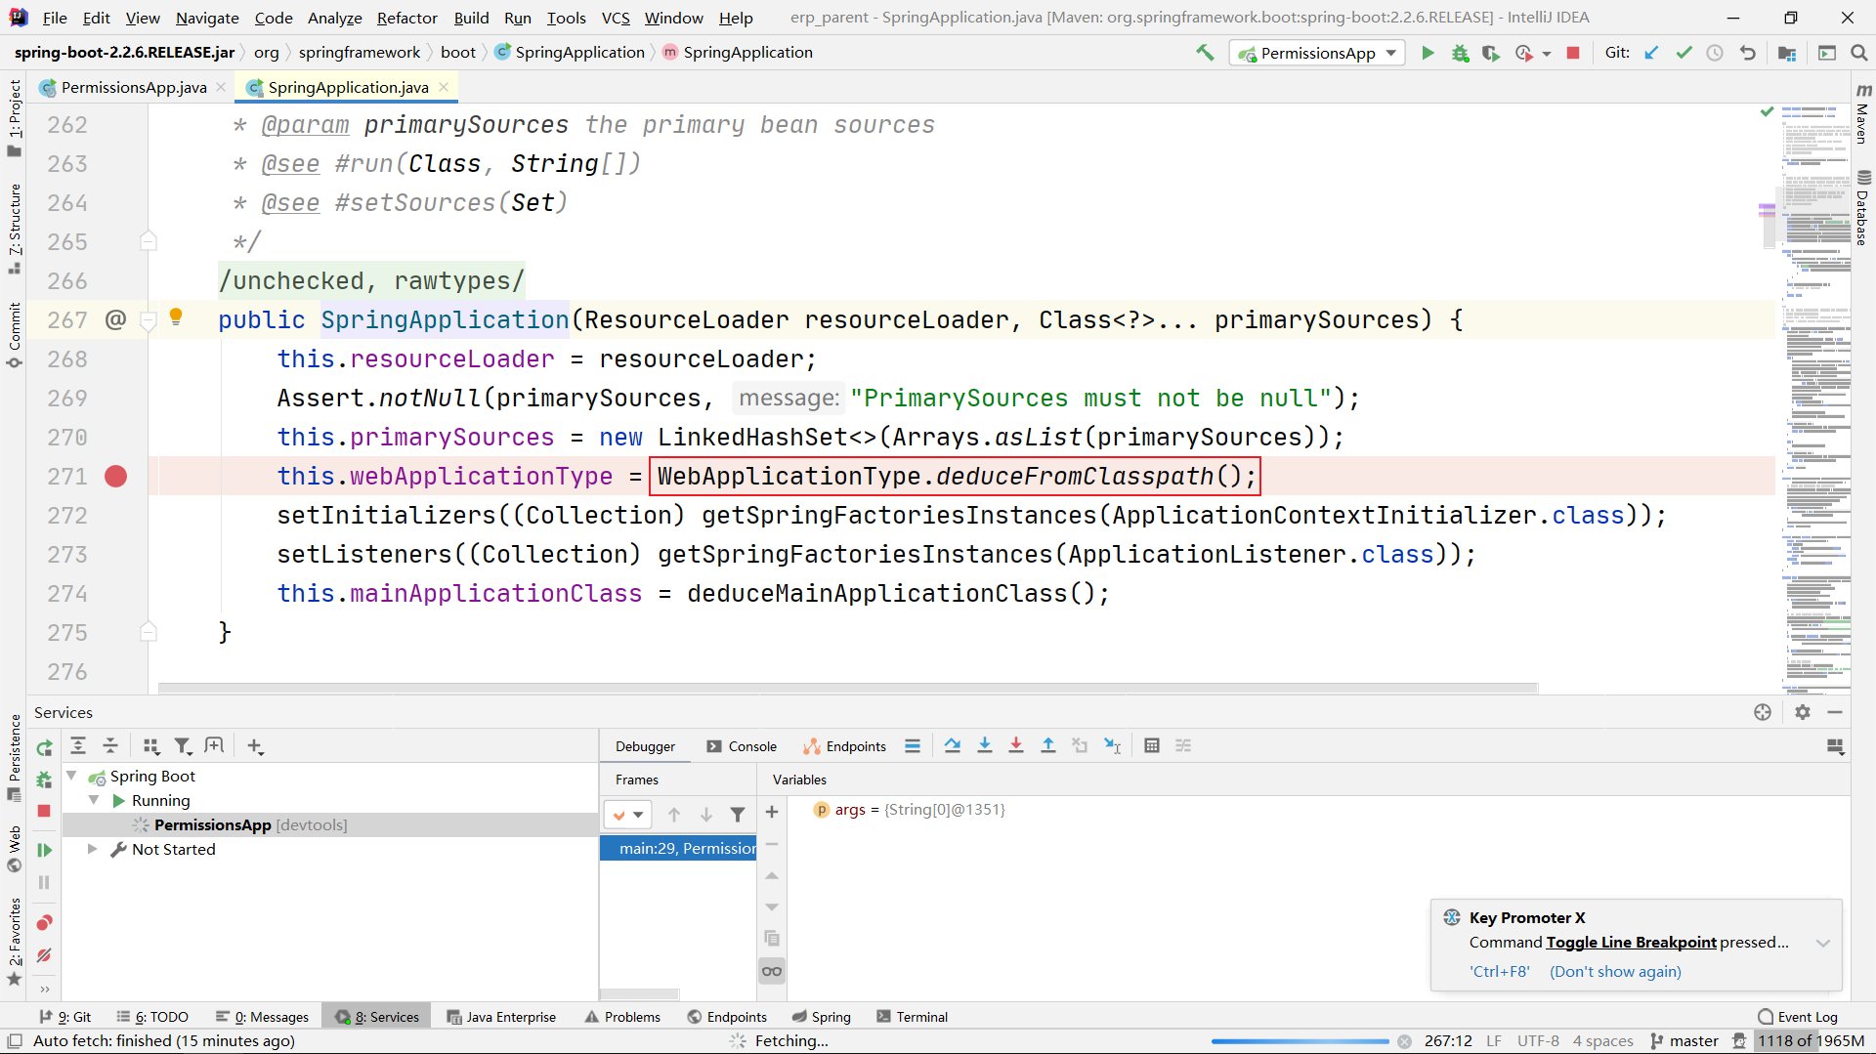
Task: Toggle the breakpoint on line 271
Action: tap(115, 476)
